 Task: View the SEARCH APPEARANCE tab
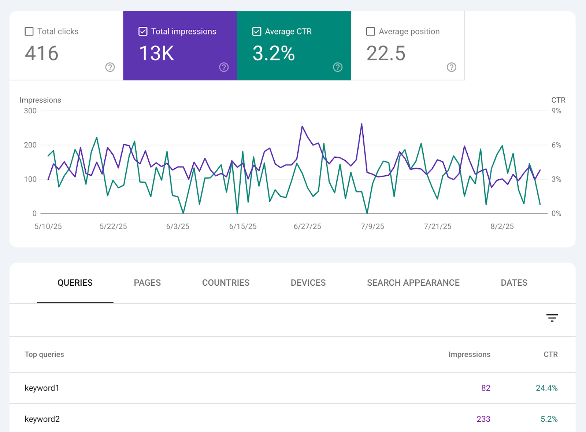pos(413,283)
